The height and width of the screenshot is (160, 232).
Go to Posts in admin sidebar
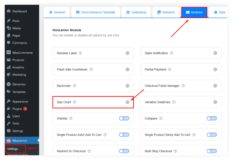[22, 21]
